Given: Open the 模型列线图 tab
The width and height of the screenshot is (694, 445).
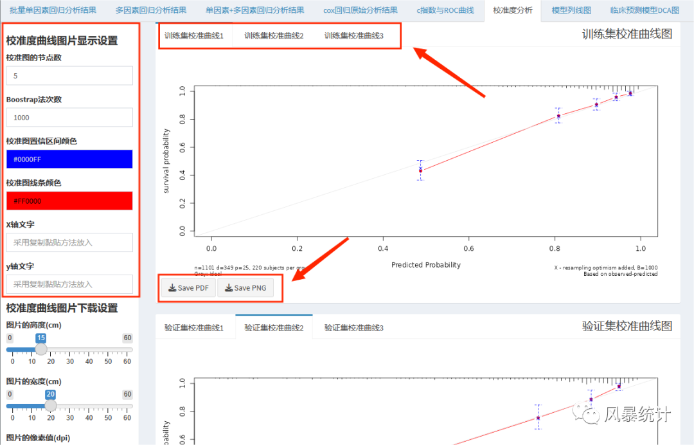Looking at the screenshot, I should click(571, 10).
